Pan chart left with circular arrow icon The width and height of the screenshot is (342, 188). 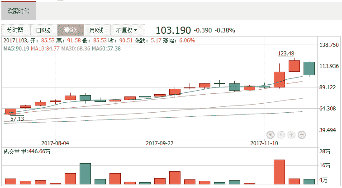pos(271,135)
